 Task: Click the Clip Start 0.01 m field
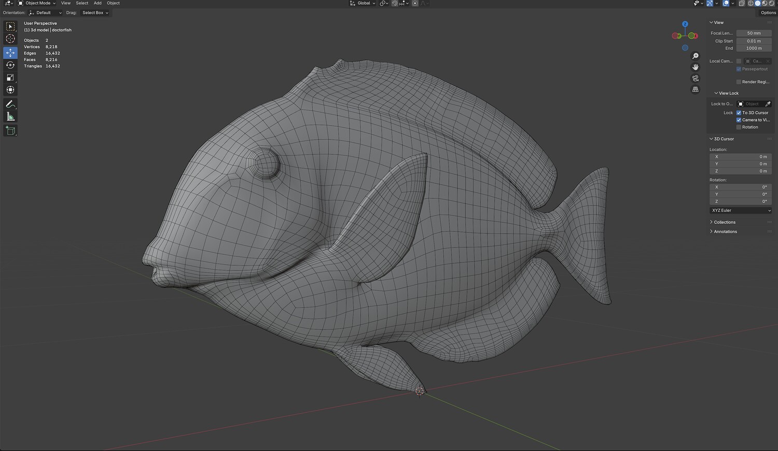(754, 41)
